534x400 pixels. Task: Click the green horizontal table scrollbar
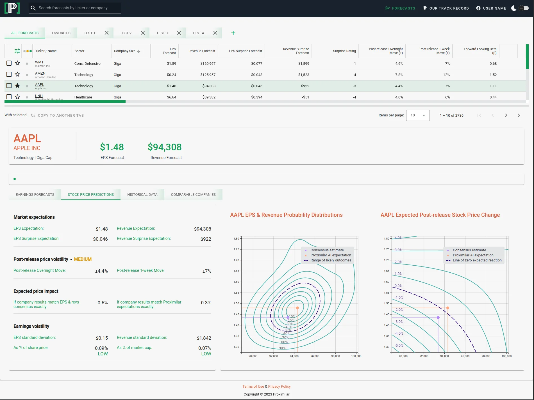(65, 102)
